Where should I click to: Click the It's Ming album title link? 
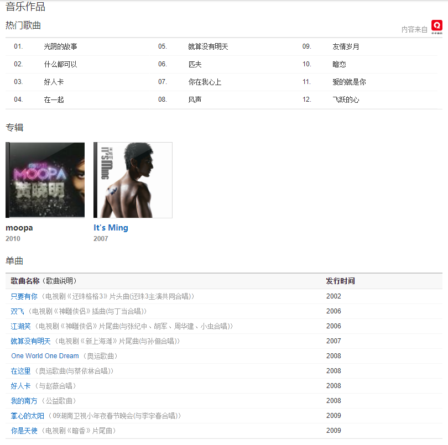pyautogui.click(x=111, y=228)
